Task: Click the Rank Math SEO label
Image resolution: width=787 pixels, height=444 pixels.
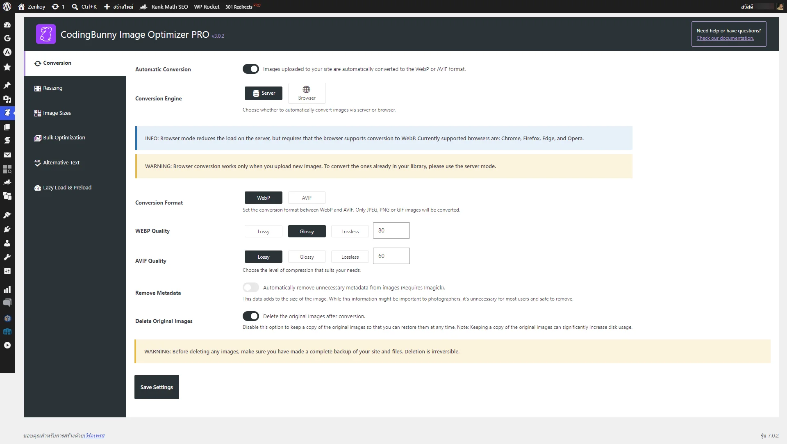Action: coord(170,7)
